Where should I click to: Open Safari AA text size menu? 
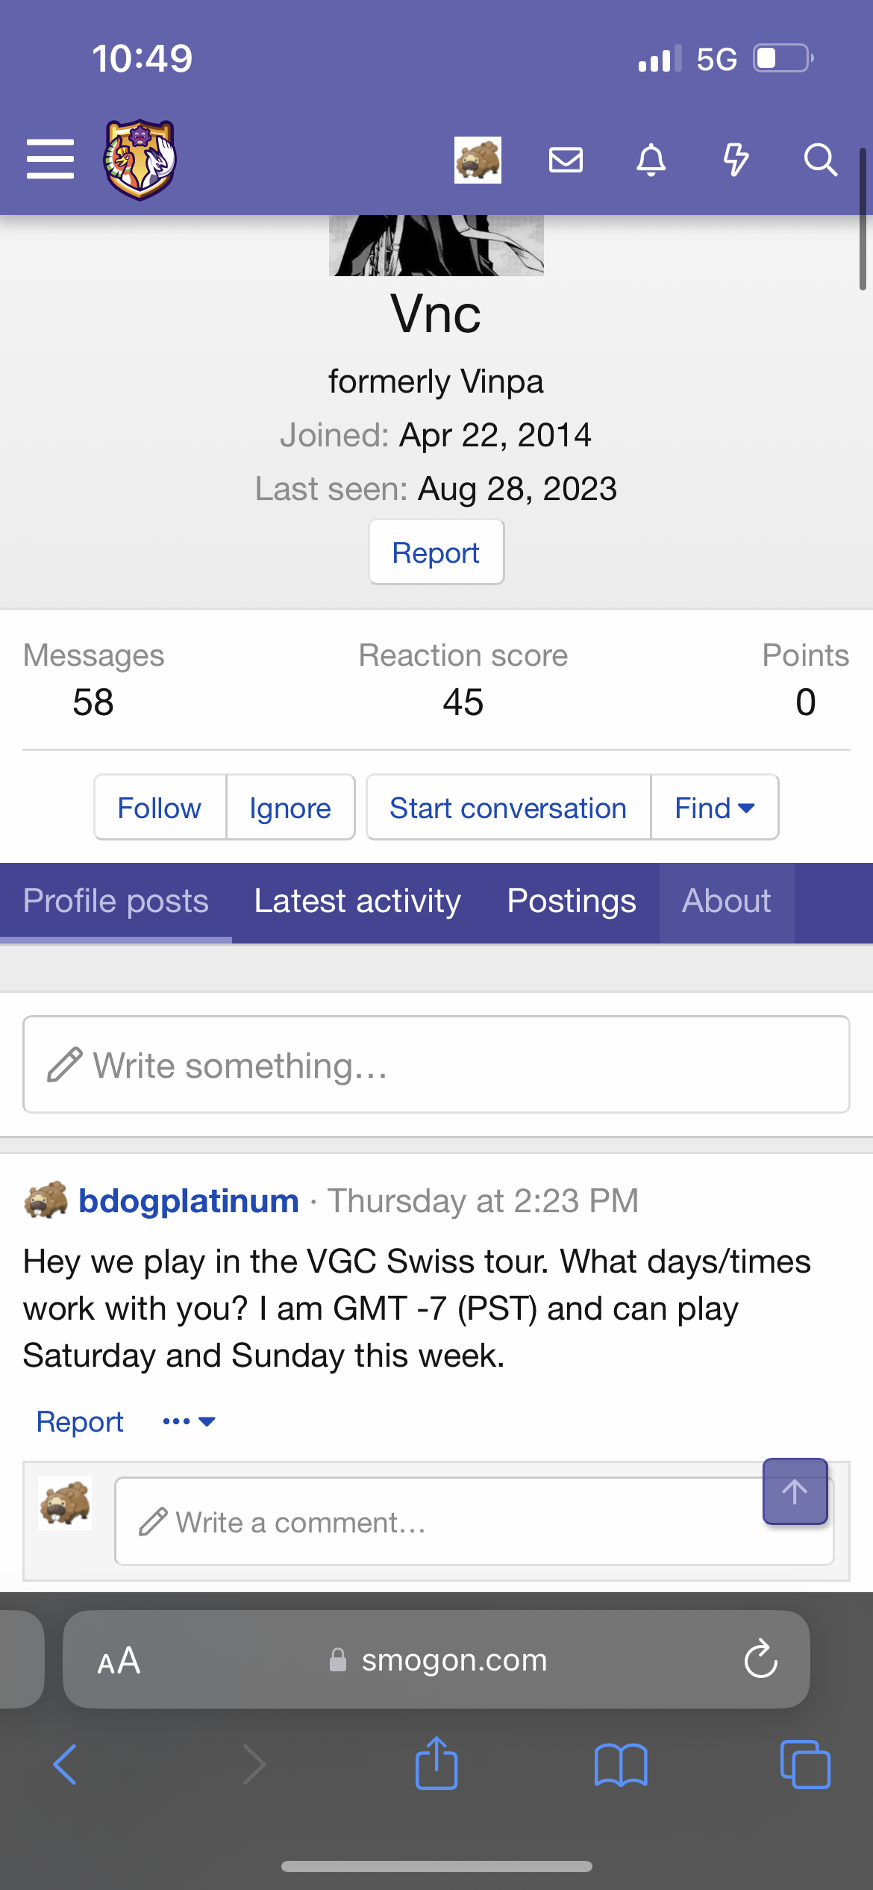tap(119, 1661)
